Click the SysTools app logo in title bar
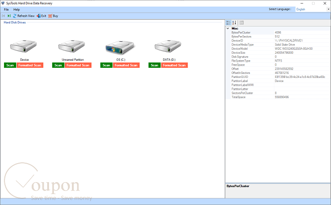 3,3
